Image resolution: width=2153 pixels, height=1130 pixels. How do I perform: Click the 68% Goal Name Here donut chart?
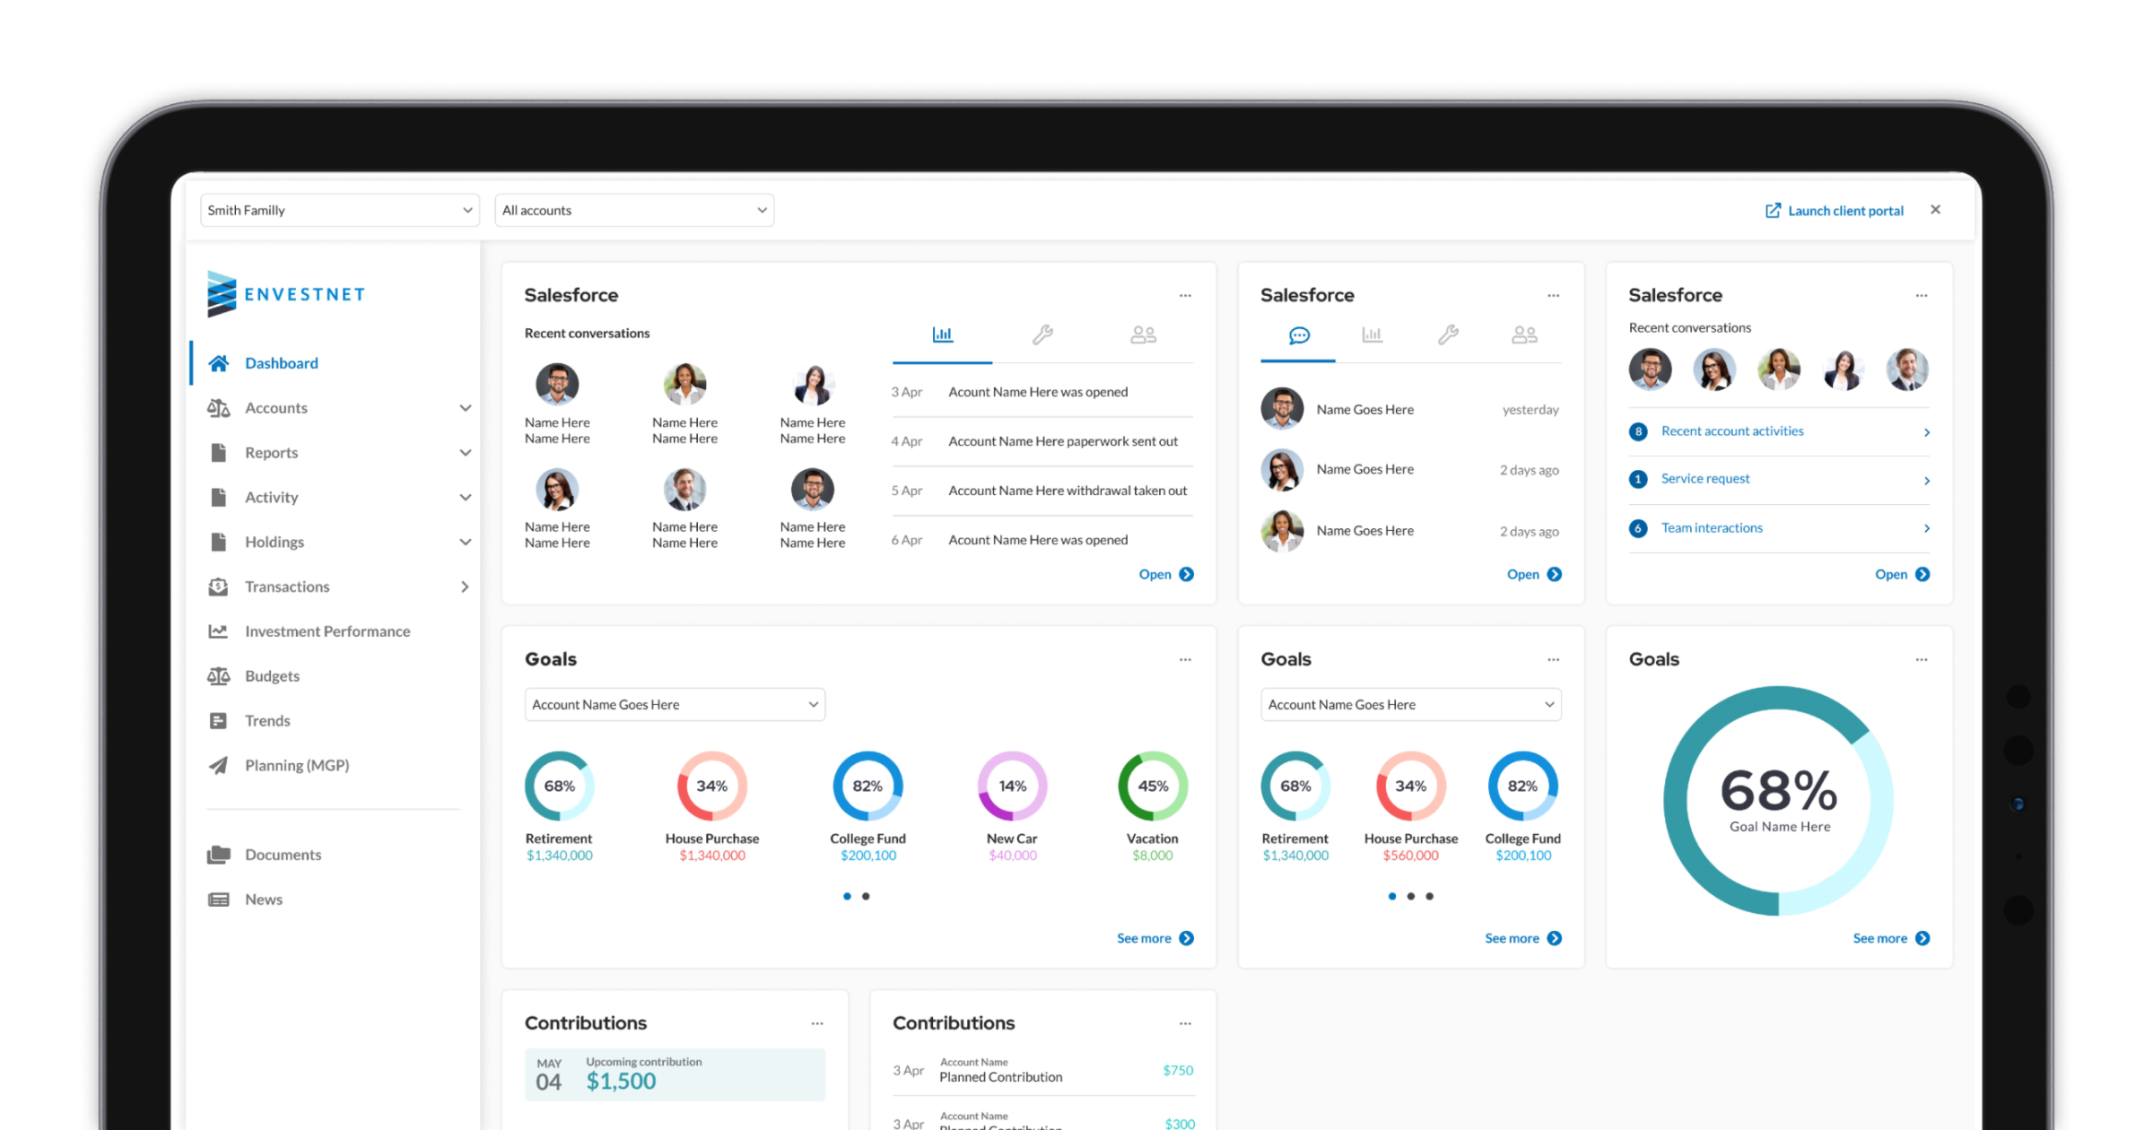click(x=1778, y=800)
